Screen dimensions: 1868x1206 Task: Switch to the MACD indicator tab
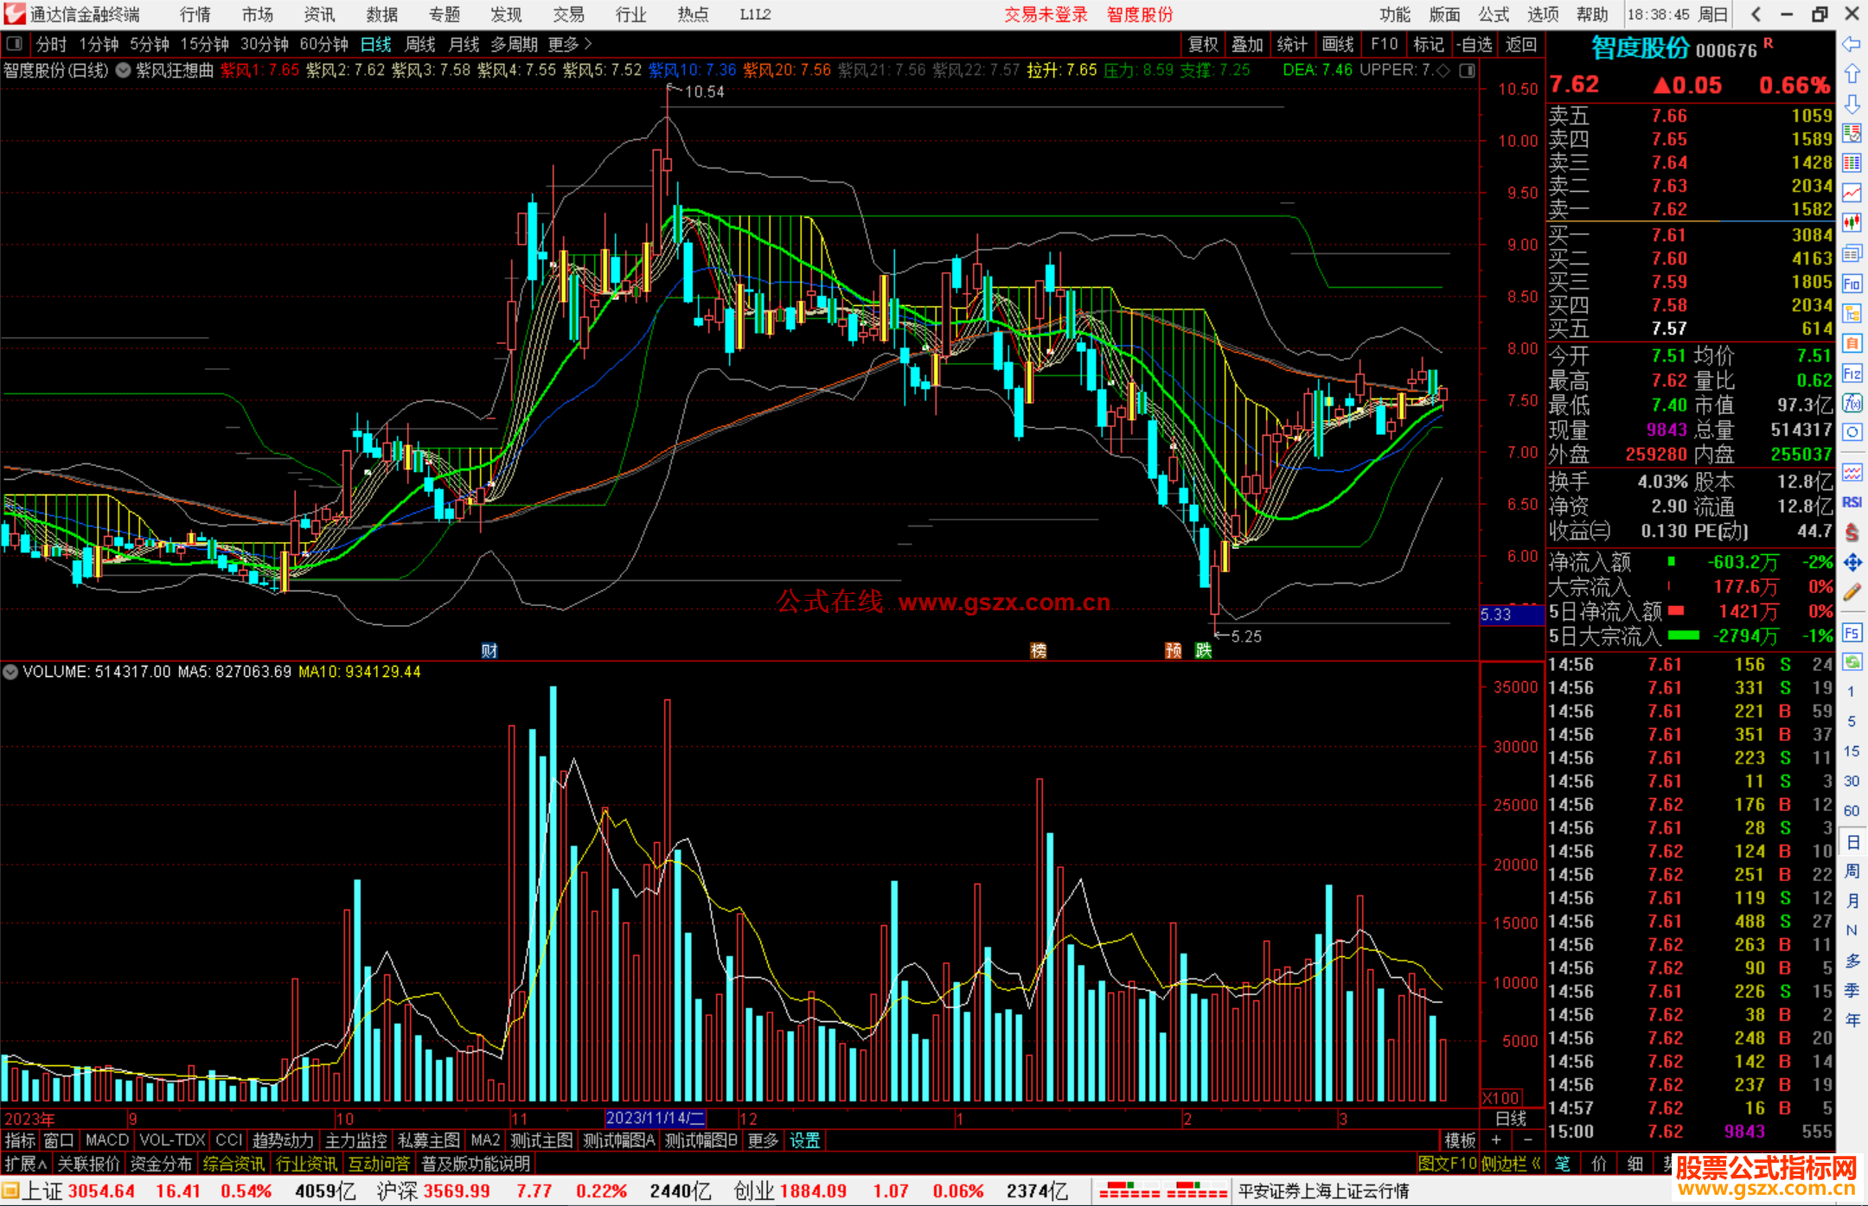pyautogui.click(x=106, y=1140)
